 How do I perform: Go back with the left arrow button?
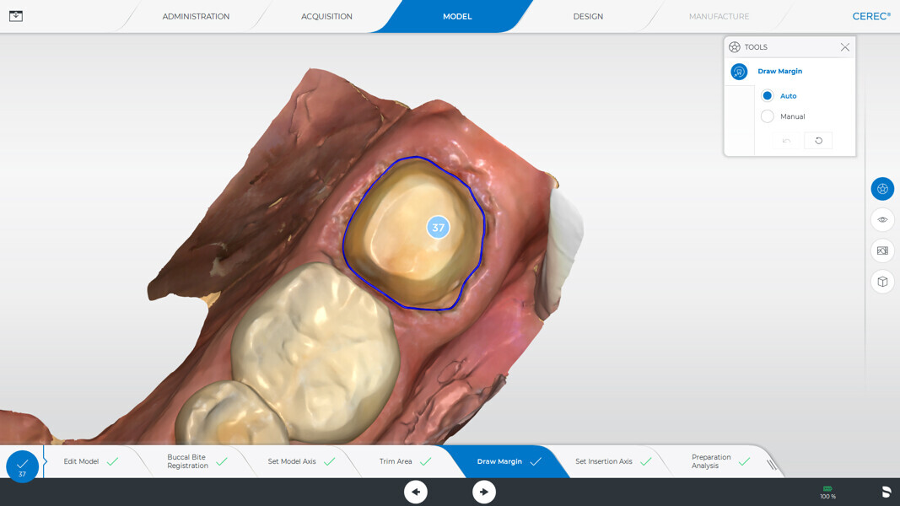click(416, 492)
